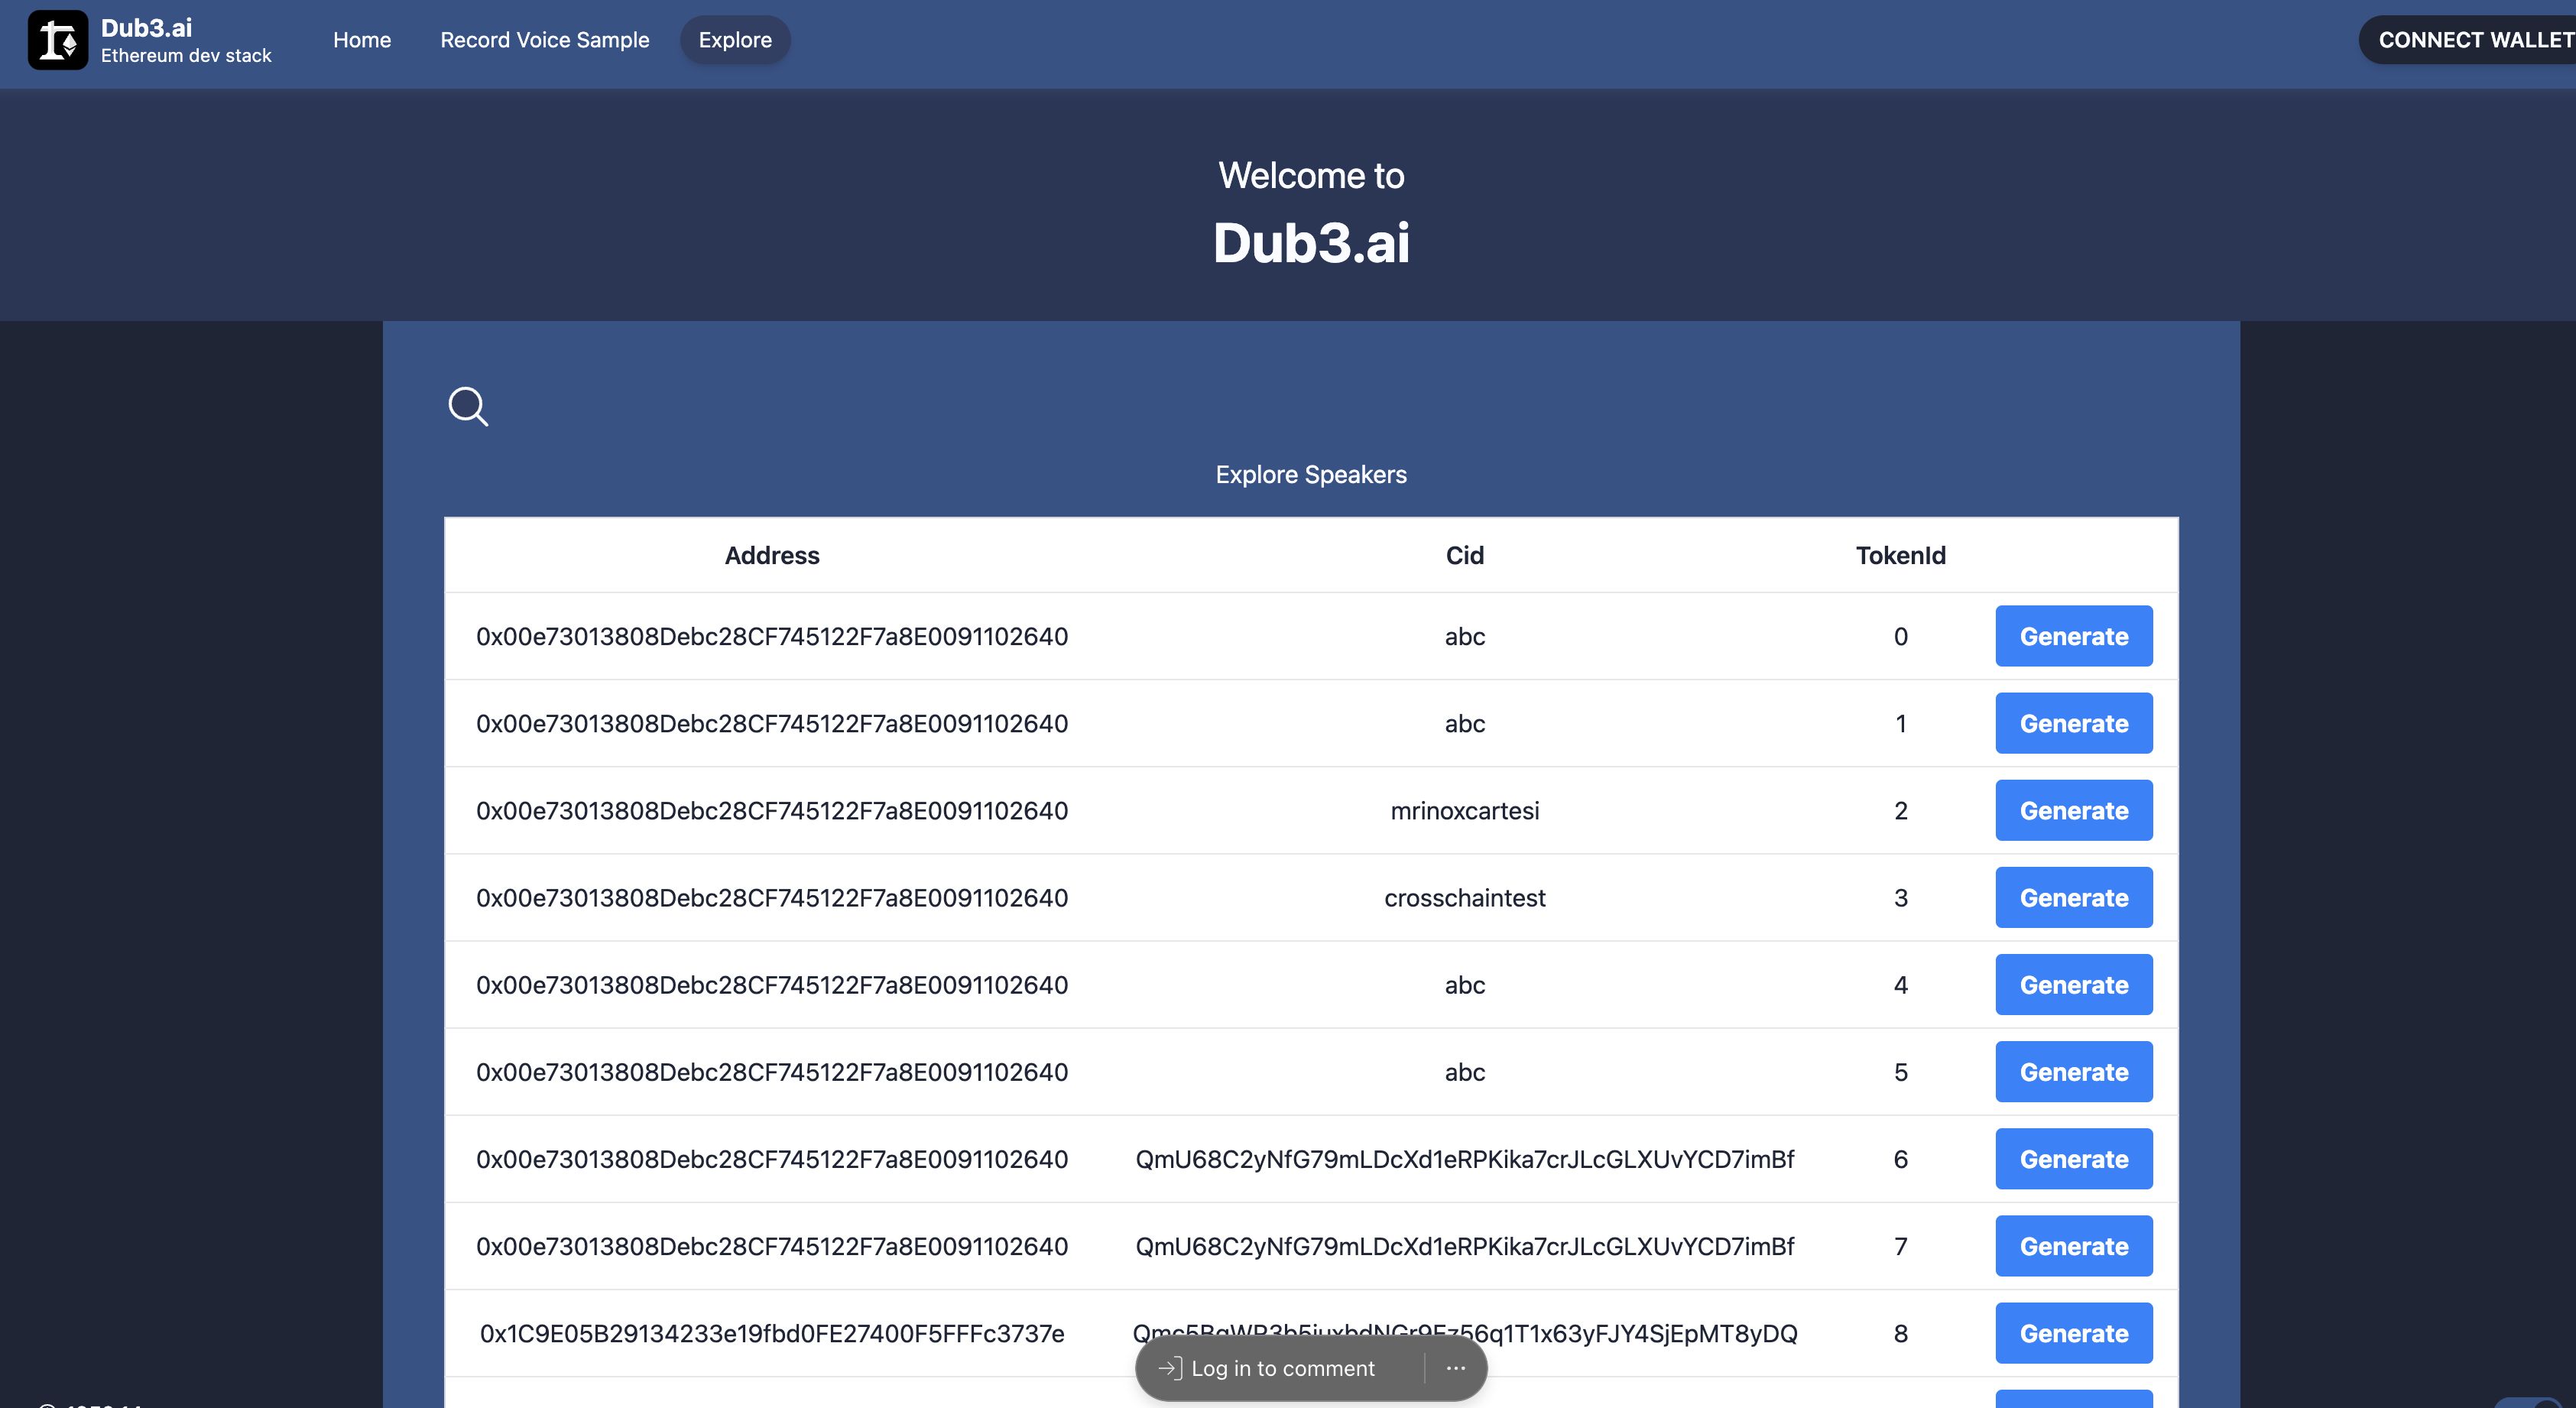
Task: Click address in TokenId 4 row
Action: click(772, 984)
